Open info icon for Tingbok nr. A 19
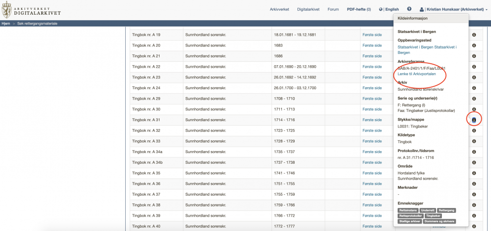Viewport: 491px width, 231px height. (474, 35)
